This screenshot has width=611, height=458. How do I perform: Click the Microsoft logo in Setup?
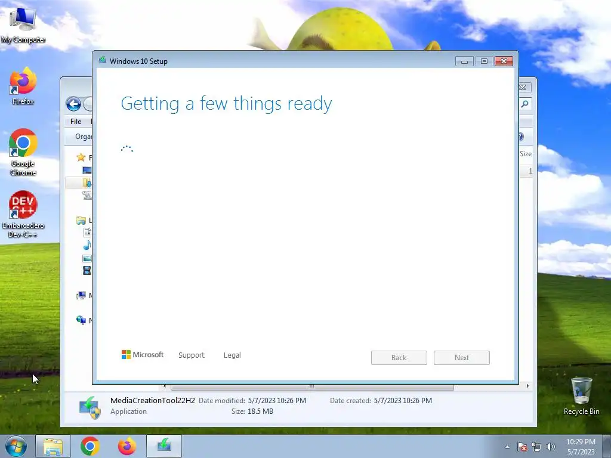[143, 355]
